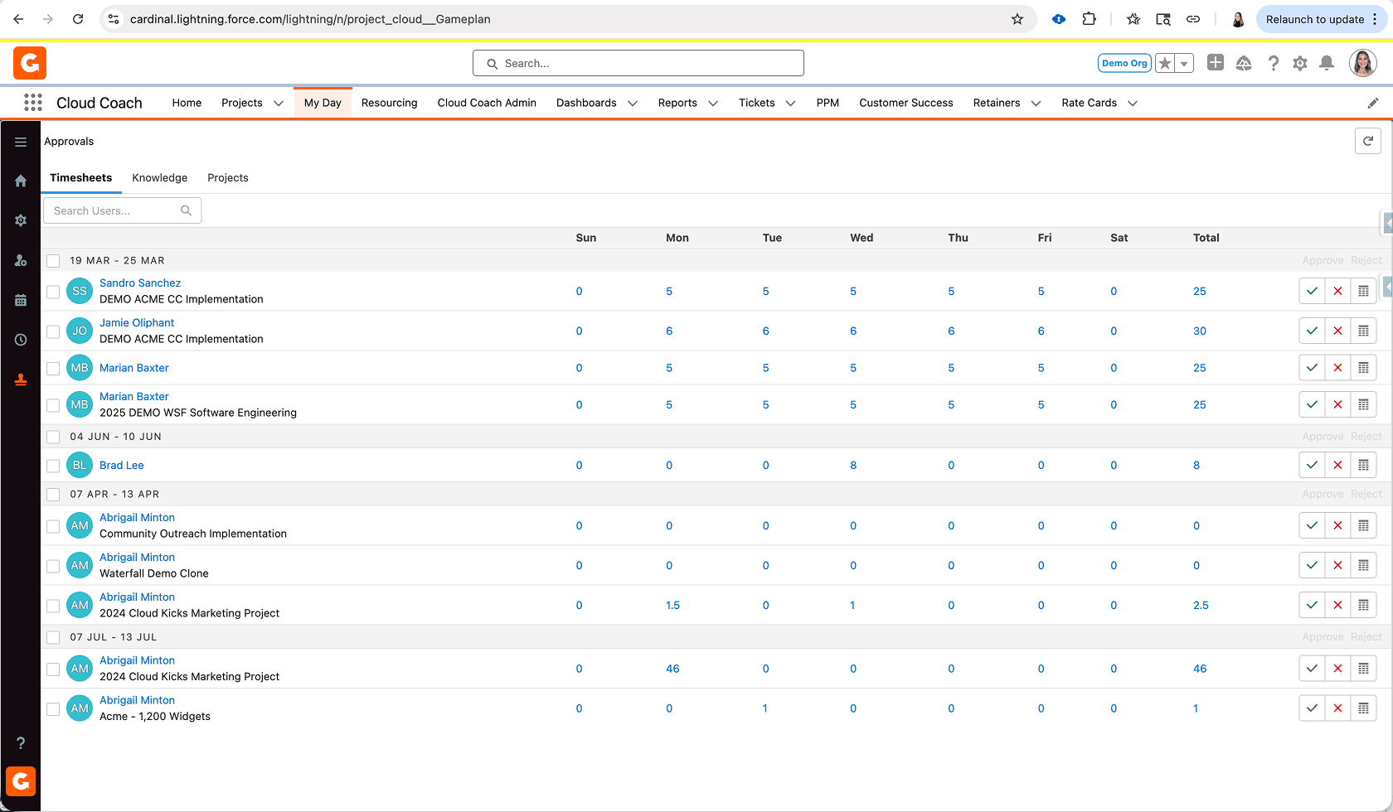Expand the Rate Cards navigation dropdown chevron
Screen dimensions: 1393x812
coord(1133,104)
